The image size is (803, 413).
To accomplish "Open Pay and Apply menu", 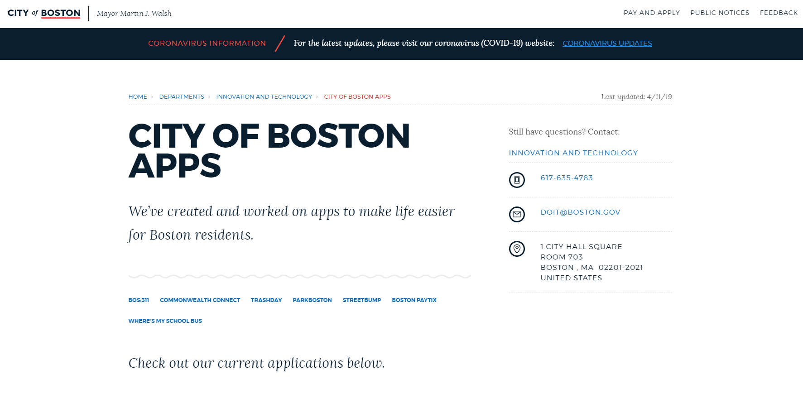I will pos(651,13).
